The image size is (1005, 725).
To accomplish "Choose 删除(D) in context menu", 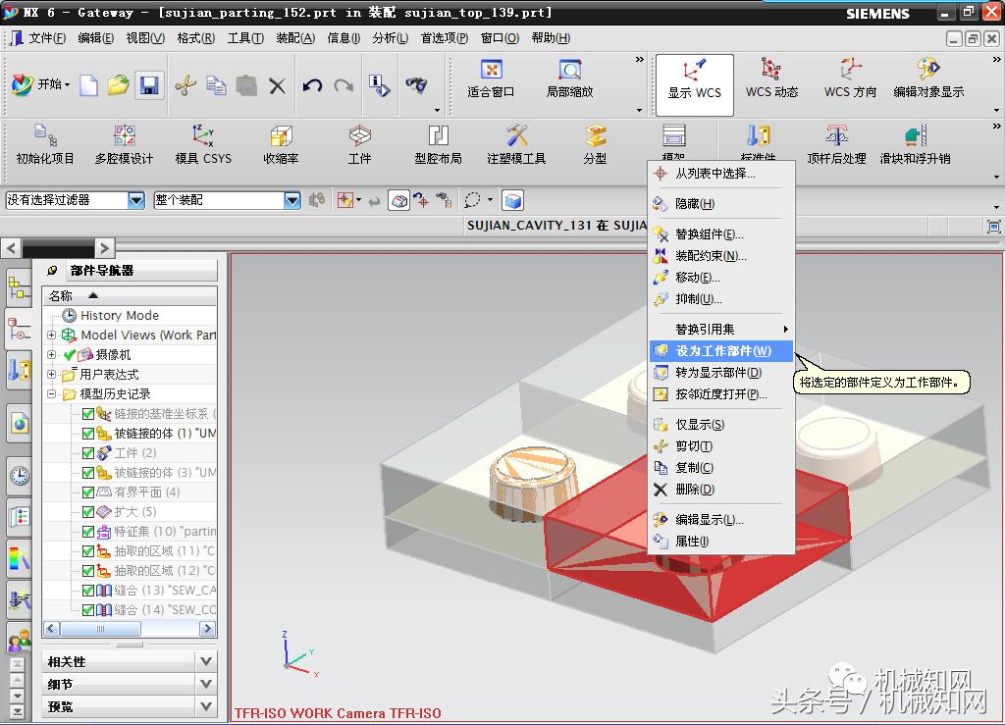I will (721, 490).
